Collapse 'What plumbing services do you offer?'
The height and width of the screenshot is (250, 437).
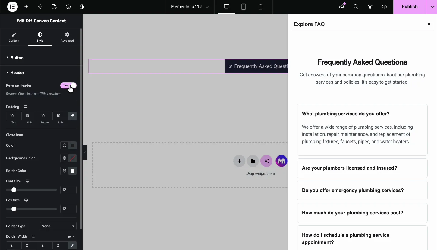(x=362, y=114)
